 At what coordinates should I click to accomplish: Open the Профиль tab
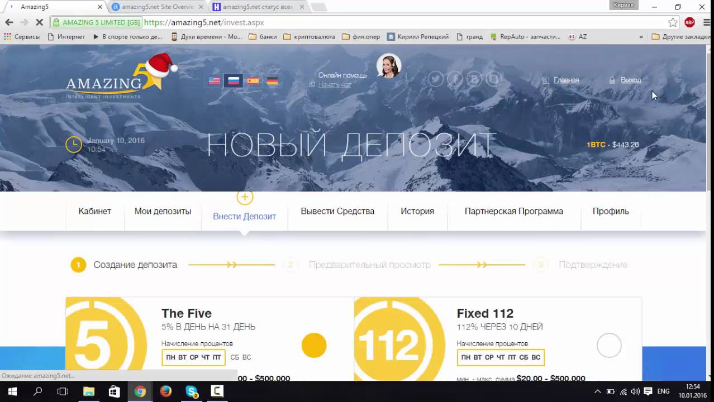click(x=611, y=211)
